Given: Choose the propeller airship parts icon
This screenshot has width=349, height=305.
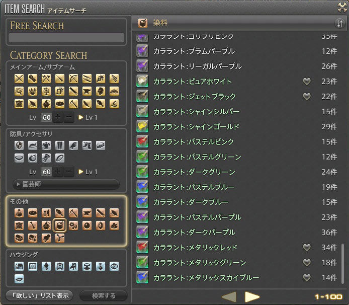Looking at the screenshot, I should (x=60, y=238).
